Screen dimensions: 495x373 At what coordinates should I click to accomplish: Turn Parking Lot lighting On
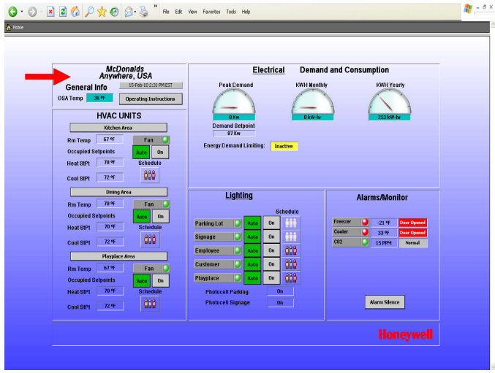pyautogui.click(x=271, y=223)
